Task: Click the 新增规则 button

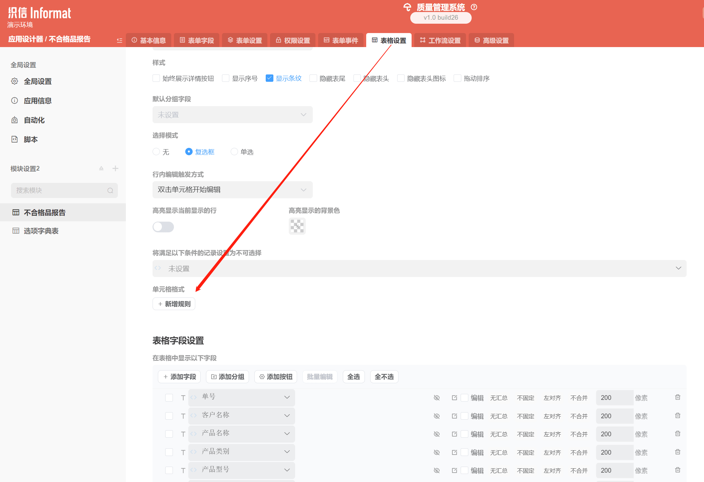Action: point(174,304)
